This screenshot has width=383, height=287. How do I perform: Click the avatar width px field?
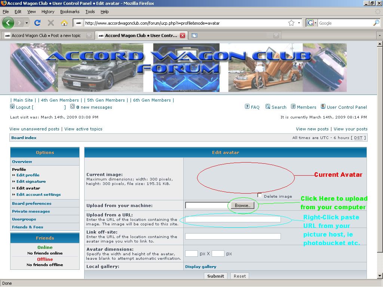coord(191,254)
